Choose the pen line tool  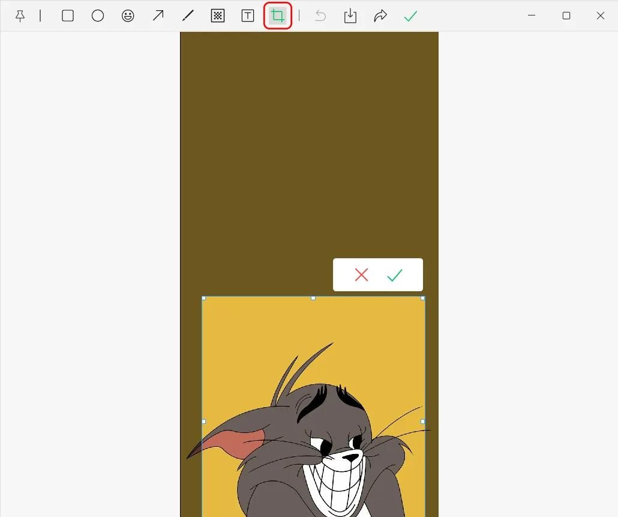click(188, 16)
